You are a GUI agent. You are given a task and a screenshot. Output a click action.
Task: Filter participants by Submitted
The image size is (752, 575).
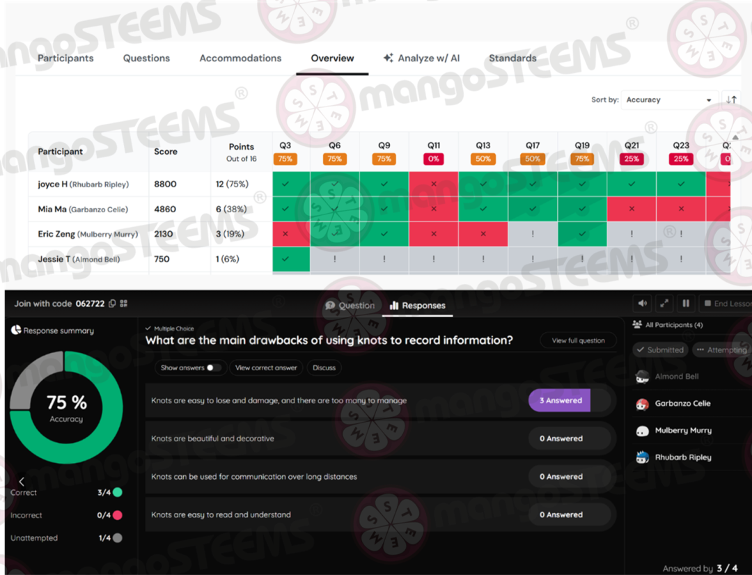coord(659,350)
